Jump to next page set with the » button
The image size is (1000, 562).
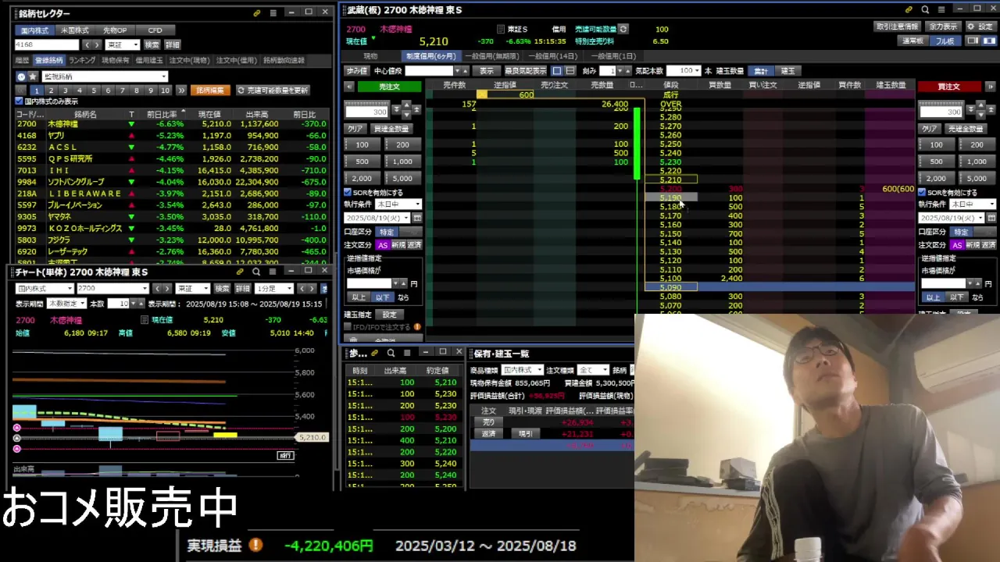(180, 91)
